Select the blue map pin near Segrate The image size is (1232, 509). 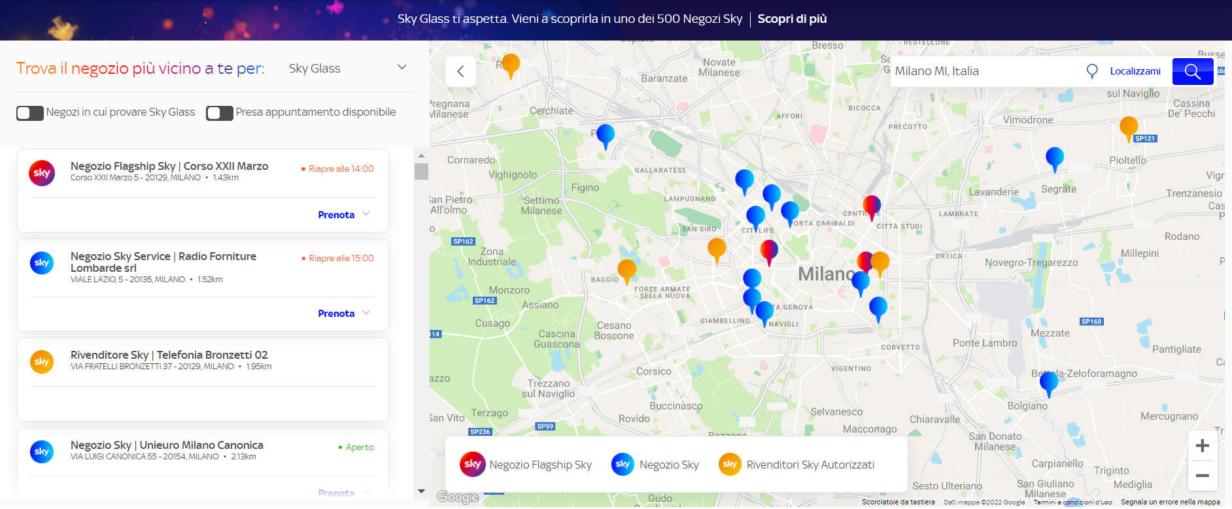tap(1054, 157)
